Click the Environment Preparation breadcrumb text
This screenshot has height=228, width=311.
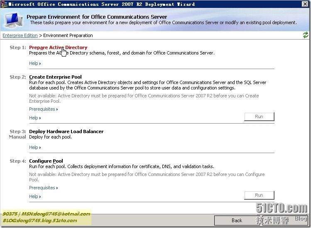68,35
